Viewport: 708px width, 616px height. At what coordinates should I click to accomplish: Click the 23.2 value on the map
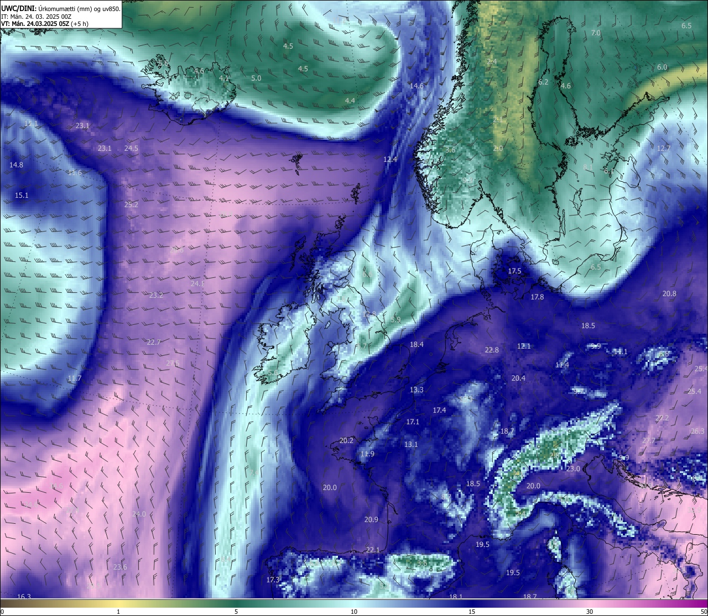(156, 295)
